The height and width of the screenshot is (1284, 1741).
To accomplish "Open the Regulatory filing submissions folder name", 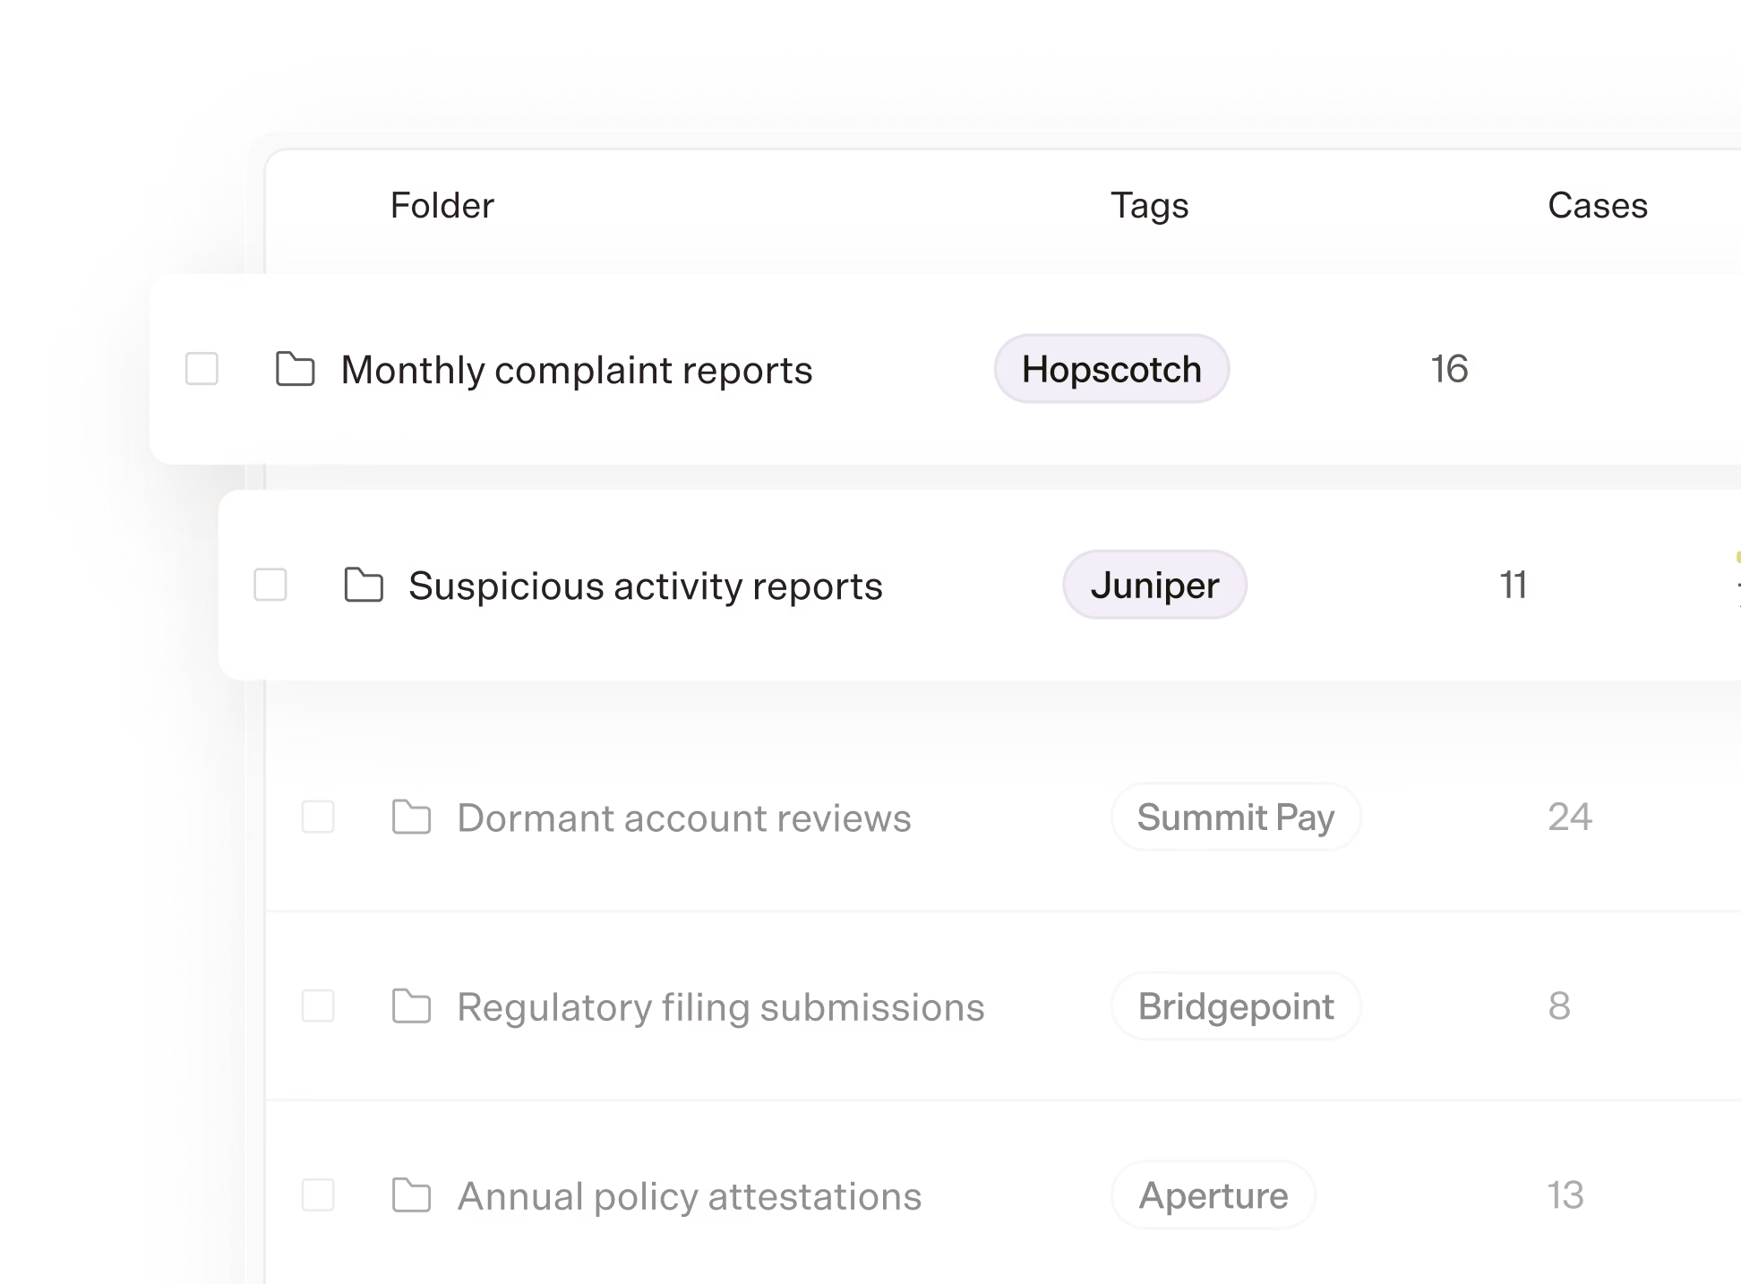I will pos(721,1007).
